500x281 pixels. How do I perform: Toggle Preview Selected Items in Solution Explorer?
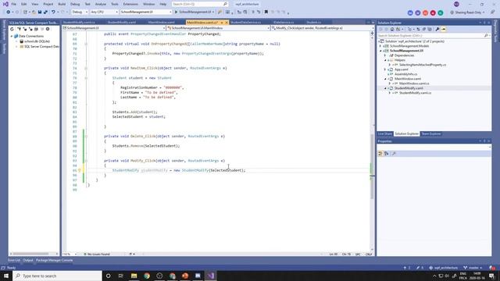coord(443,30)
